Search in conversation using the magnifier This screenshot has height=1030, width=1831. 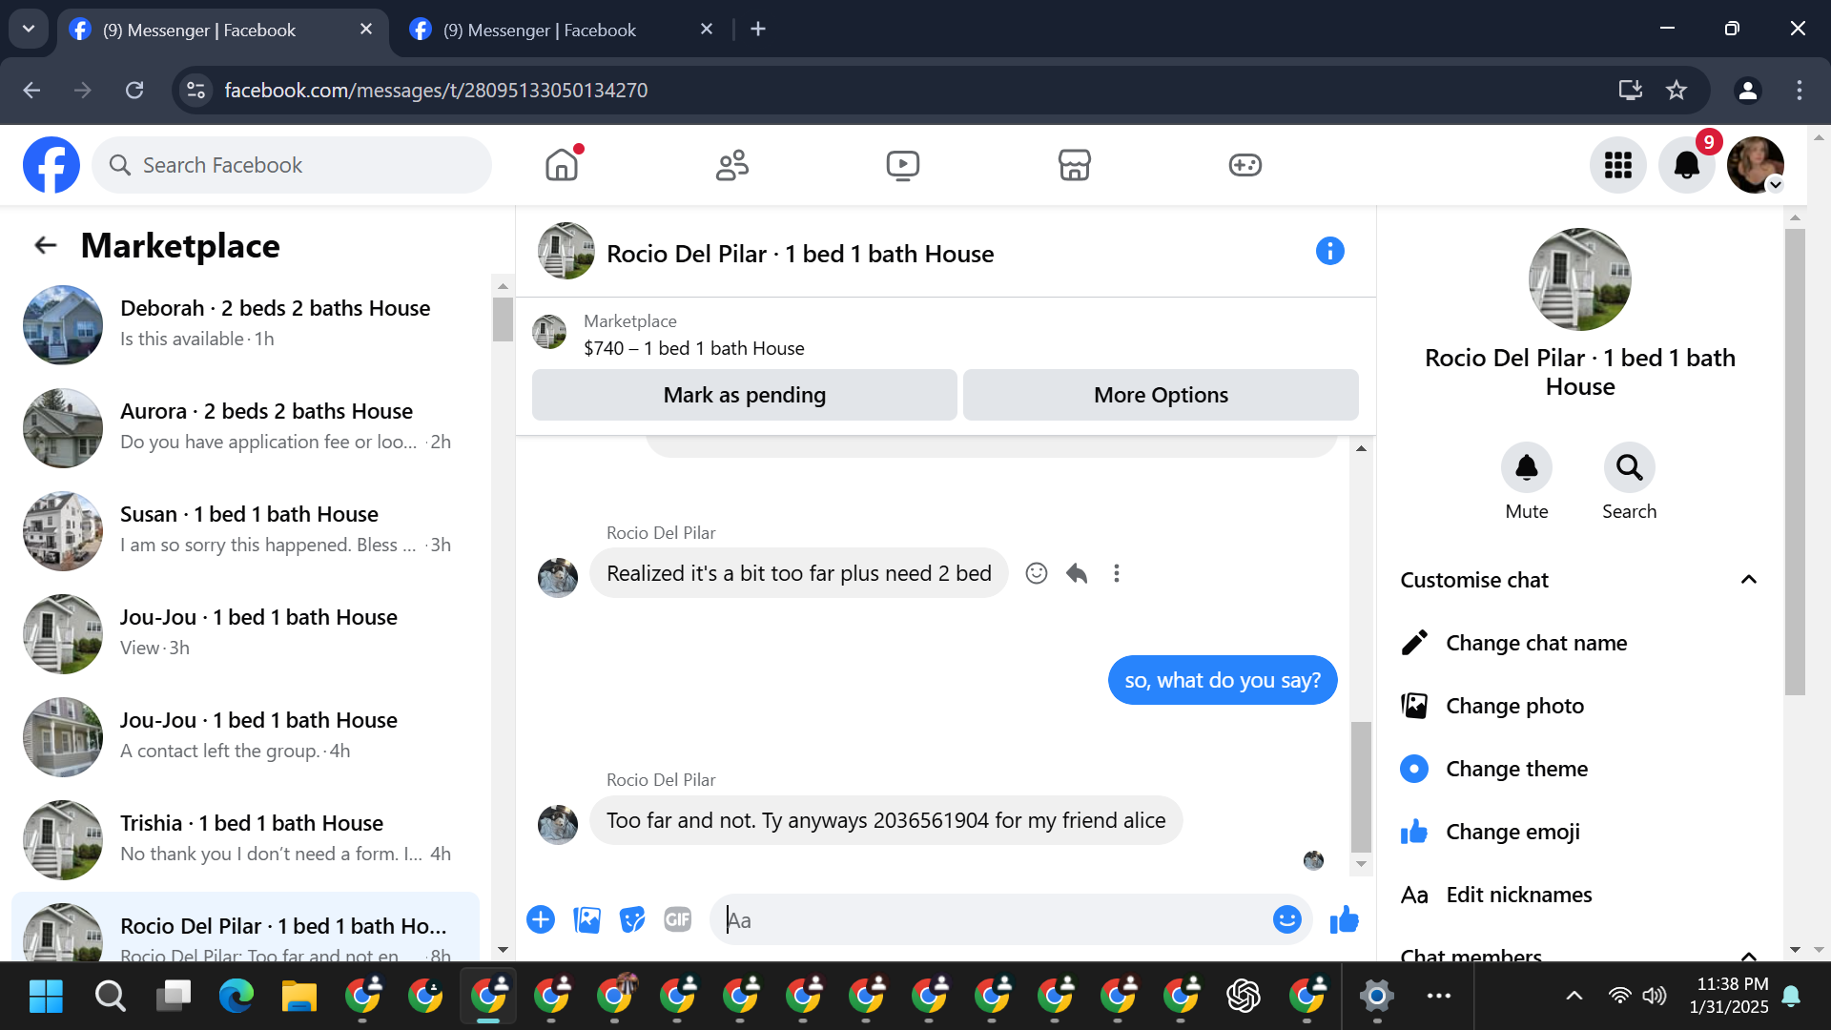click(1630, 467)
